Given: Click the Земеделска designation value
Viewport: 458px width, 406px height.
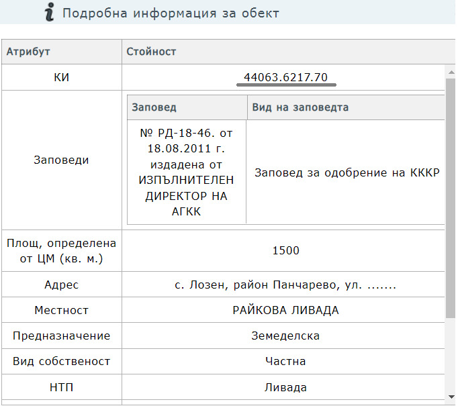Looking at the screenshot, I should 285,336.
